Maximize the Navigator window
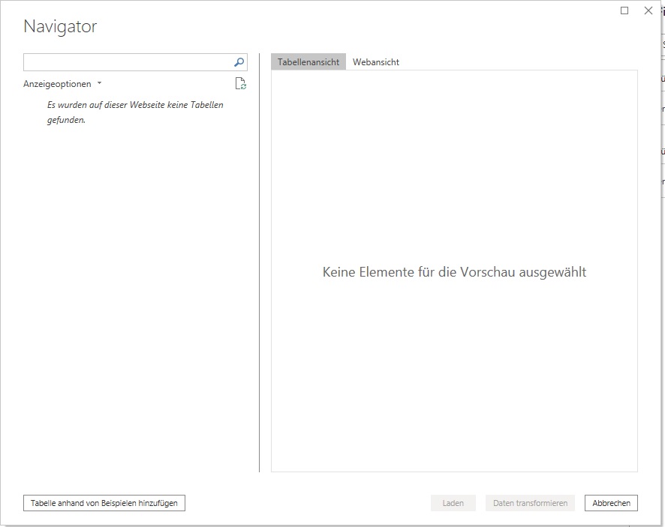Image resolution: width=665 pixels, height=527 pixels. pyautogui.click(x=624, y=10)
